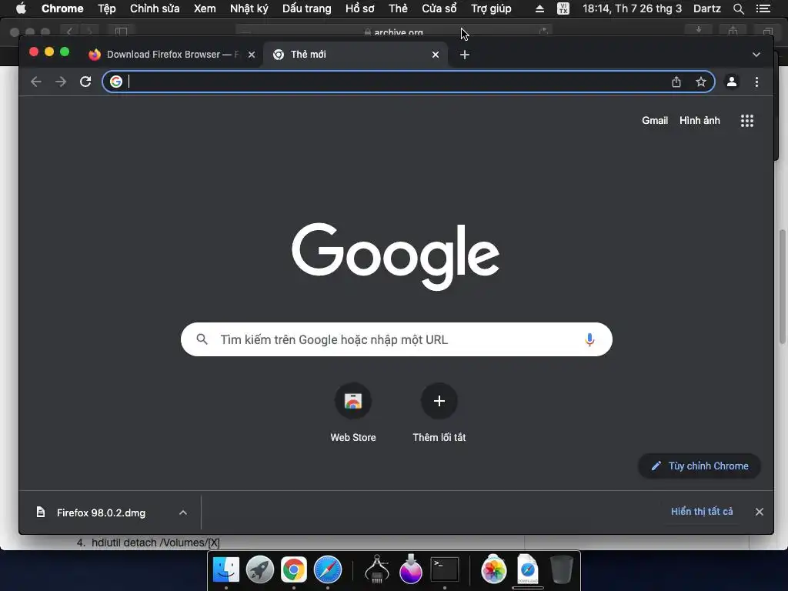Open the Xem menu

pyautogui.click(x=205, y=8)
